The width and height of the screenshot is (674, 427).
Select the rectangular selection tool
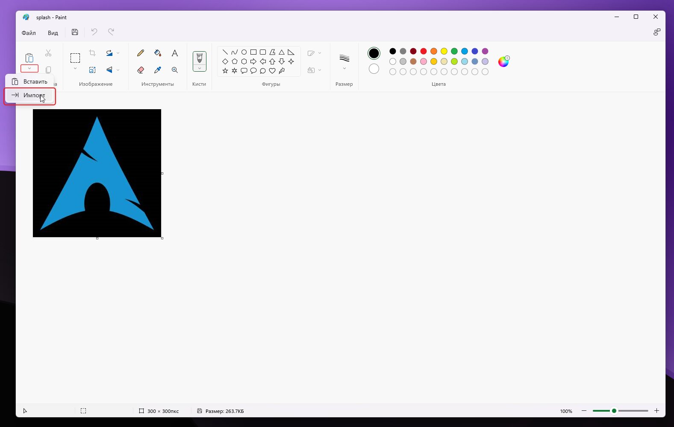pos(75,58)
